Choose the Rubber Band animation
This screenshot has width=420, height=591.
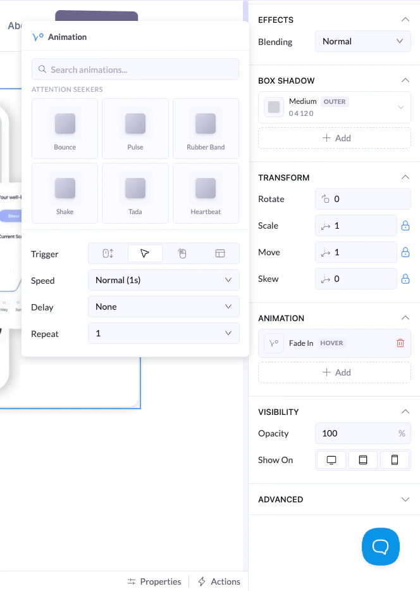point(206,129)
